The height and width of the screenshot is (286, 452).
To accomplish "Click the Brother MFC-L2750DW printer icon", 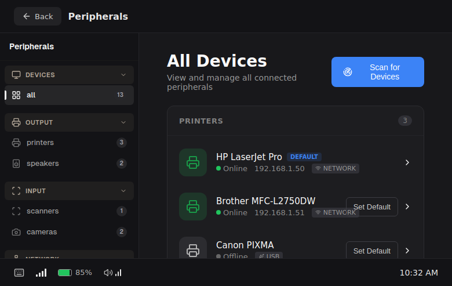I will (192, 207).
